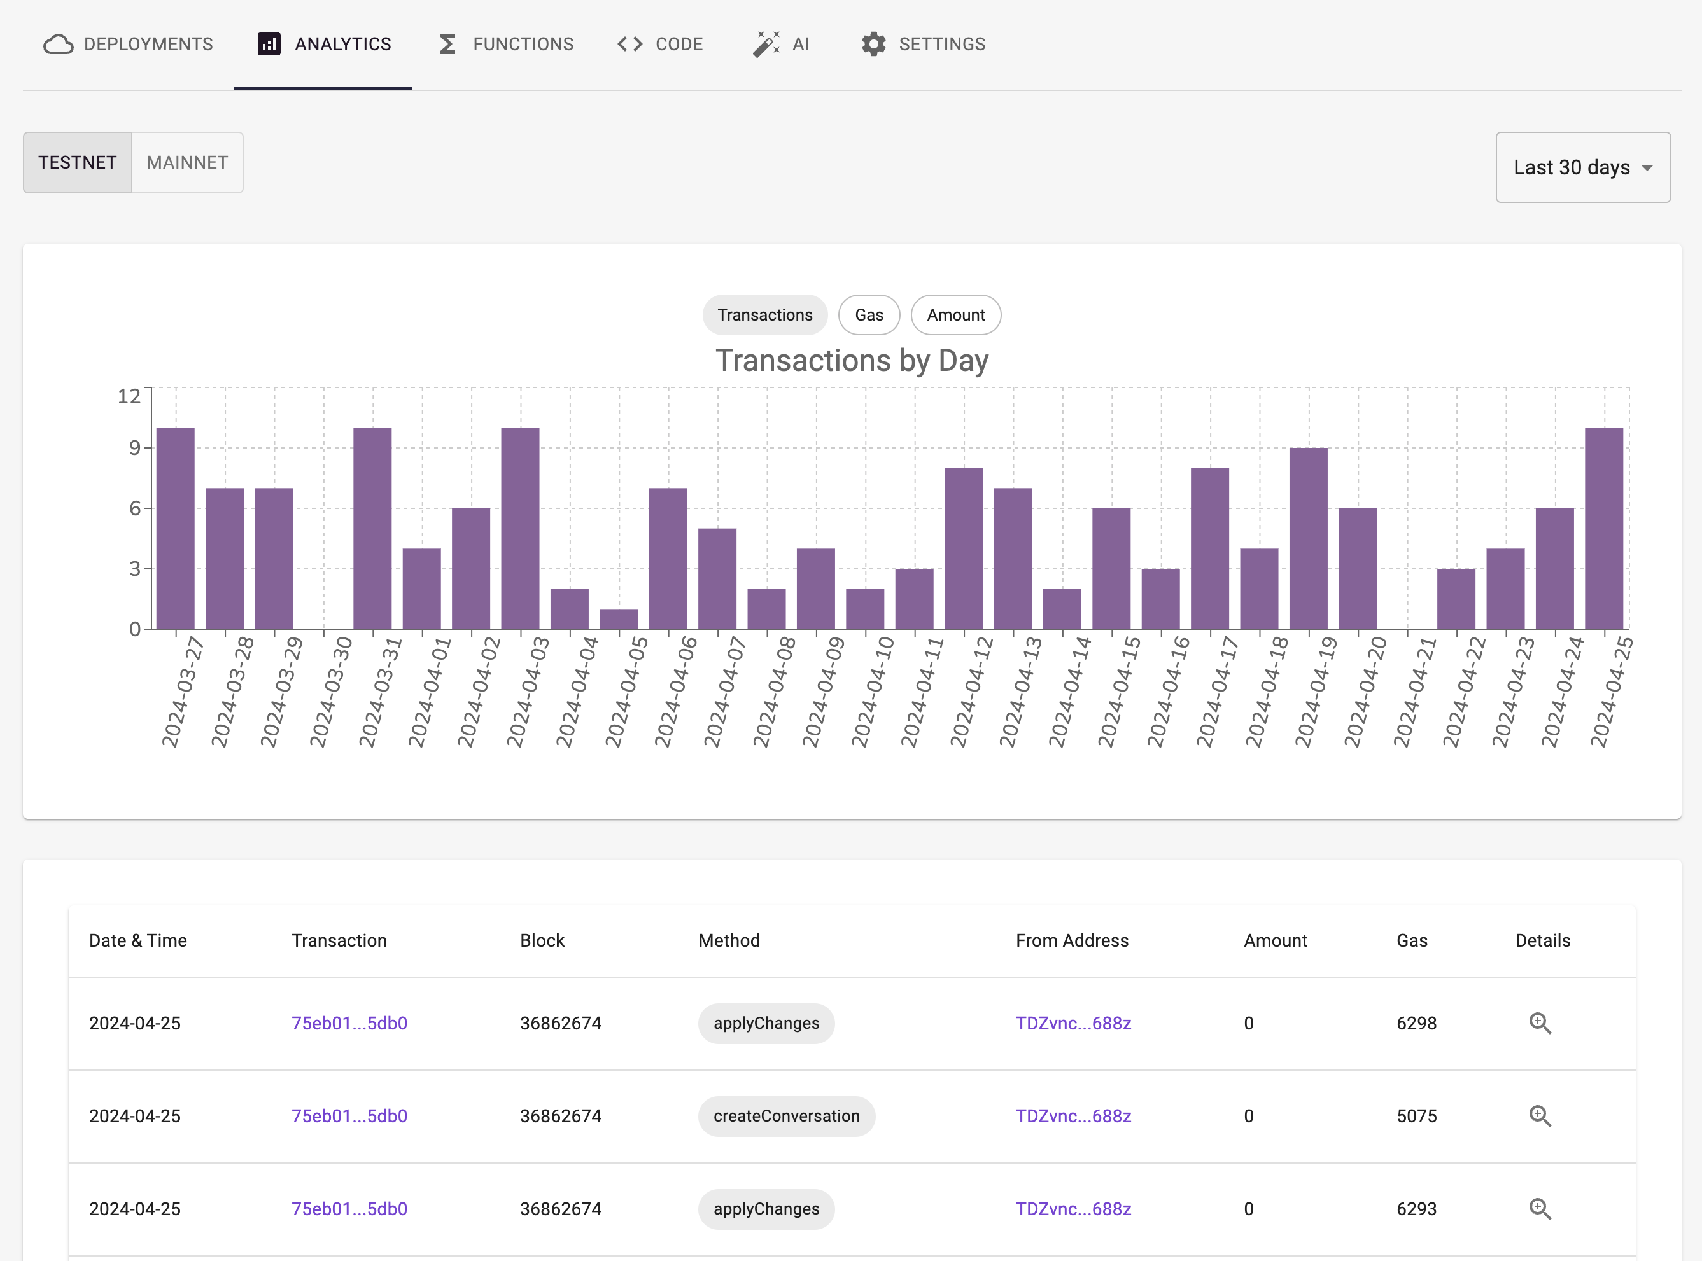
Task: Open address TDZvnc...688z in gas 6298 row
Action: pos(1073,1023)
